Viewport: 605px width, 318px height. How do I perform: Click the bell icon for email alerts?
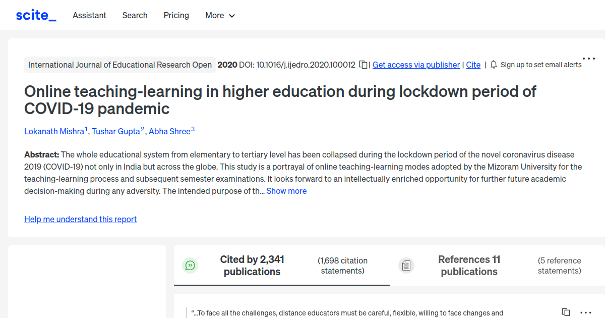[494, 65]
